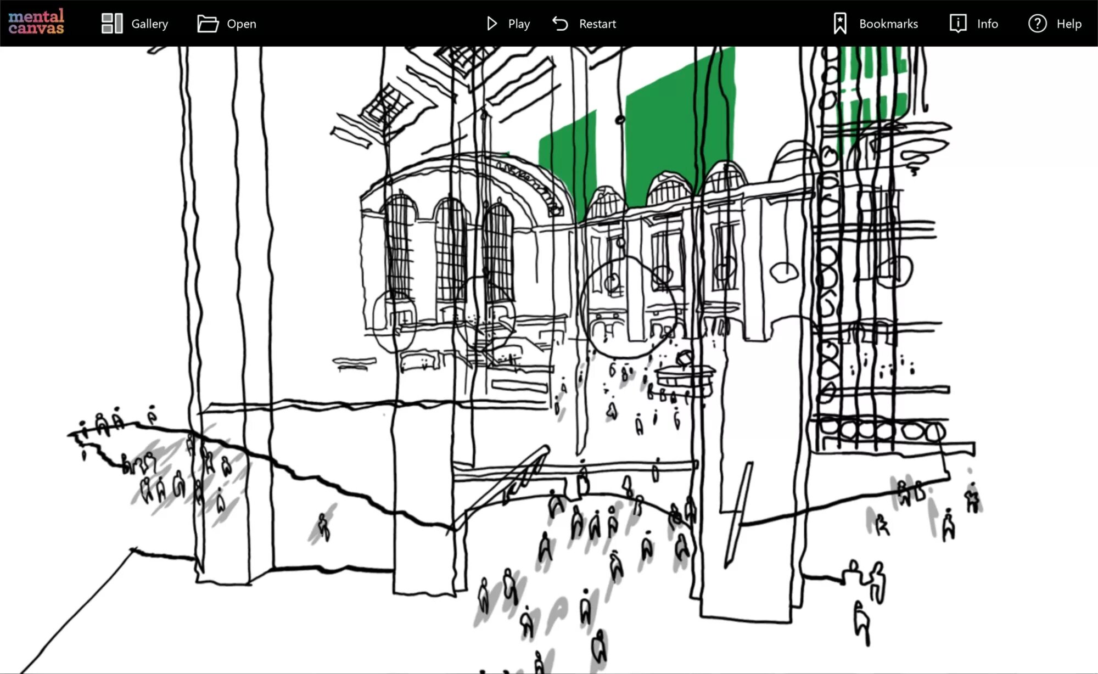Open the Gallery text label

point(149,24)
